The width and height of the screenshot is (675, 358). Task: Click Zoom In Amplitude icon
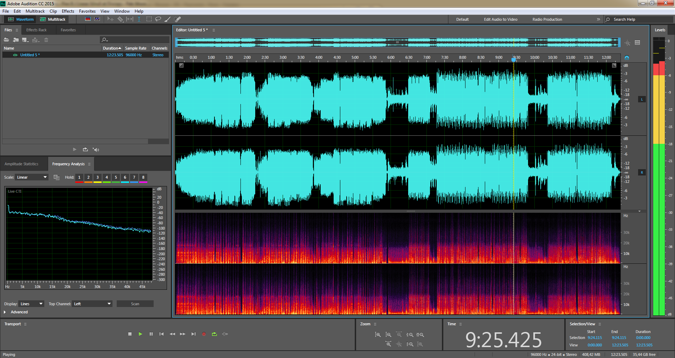coord(378,335)
